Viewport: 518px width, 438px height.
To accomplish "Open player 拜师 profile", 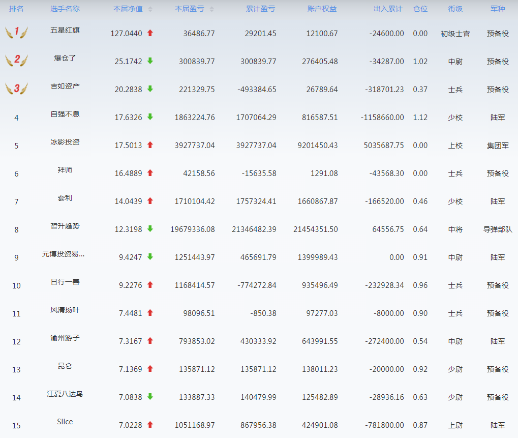I will click(x=65, y=170).
